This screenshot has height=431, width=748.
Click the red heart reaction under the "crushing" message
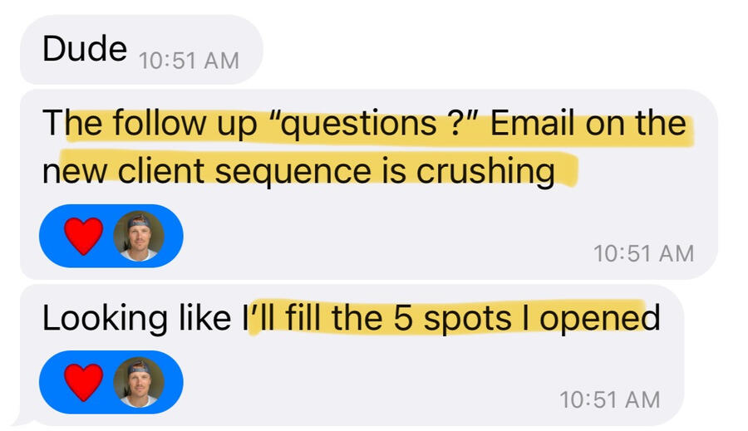83,236
